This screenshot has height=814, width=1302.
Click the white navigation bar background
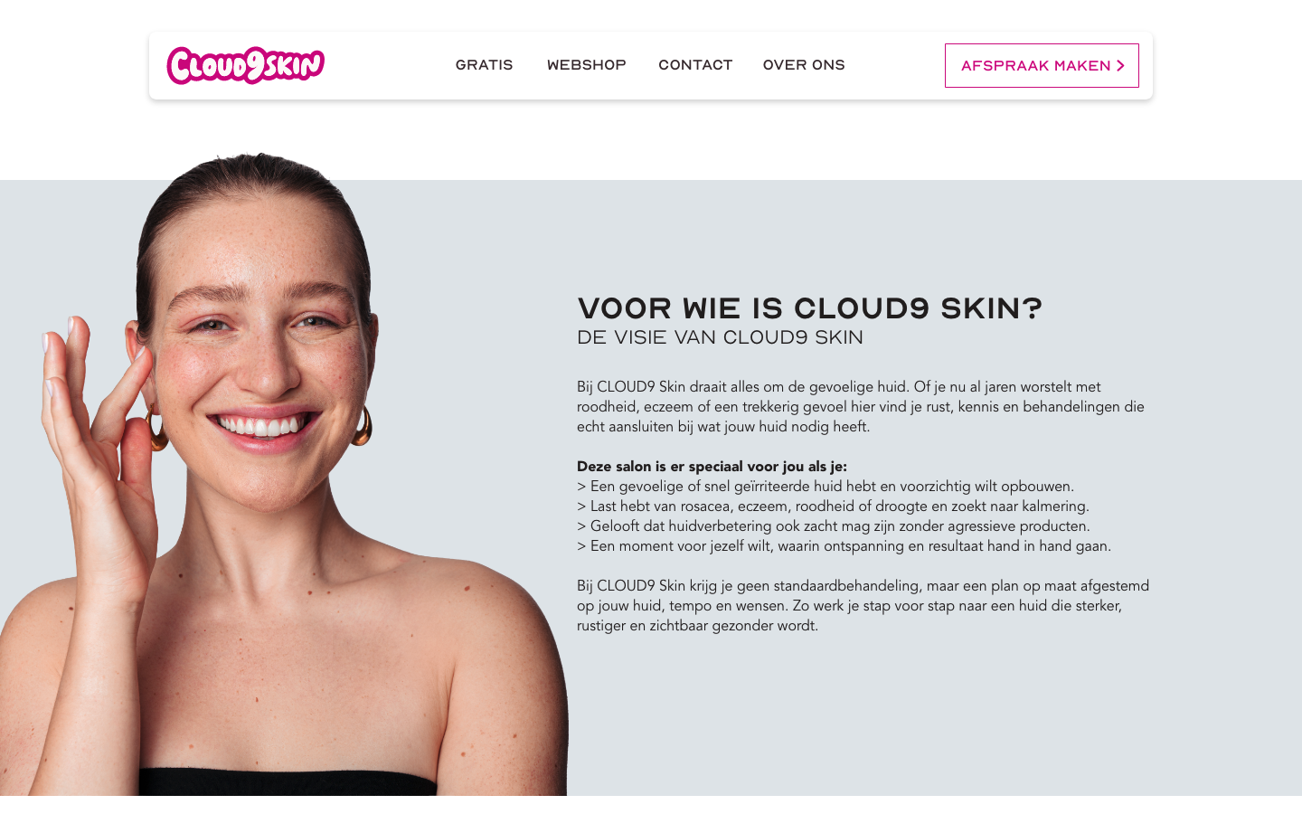tap(389, 65)
